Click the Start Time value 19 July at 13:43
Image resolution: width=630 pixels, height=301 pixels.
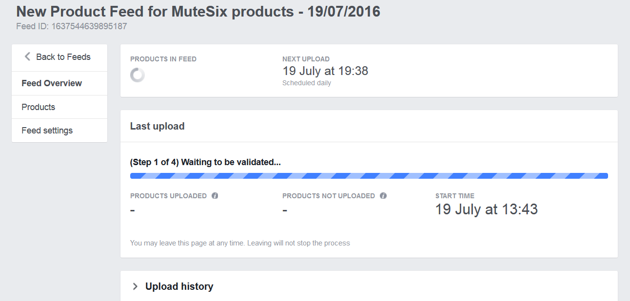tap(487, 209)
